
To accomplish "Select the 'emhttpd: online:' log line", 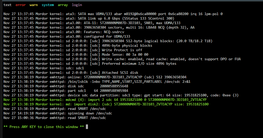I will pyautogui.click(x=95, y=77).
